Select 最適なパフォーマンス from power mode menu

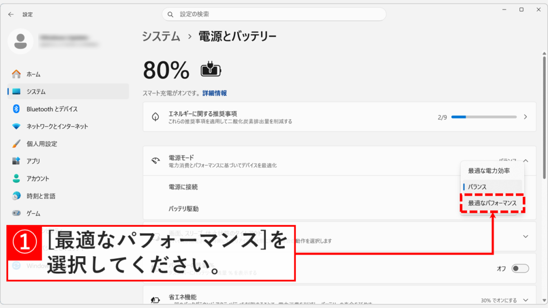pyautogui.click(x=492, y=203)
